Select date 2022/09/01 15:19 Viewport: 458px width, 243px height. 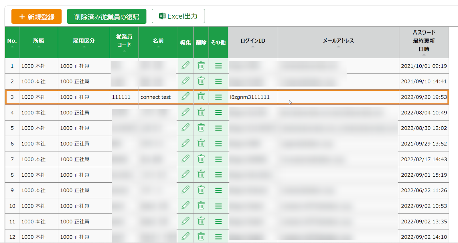point(424,175)
